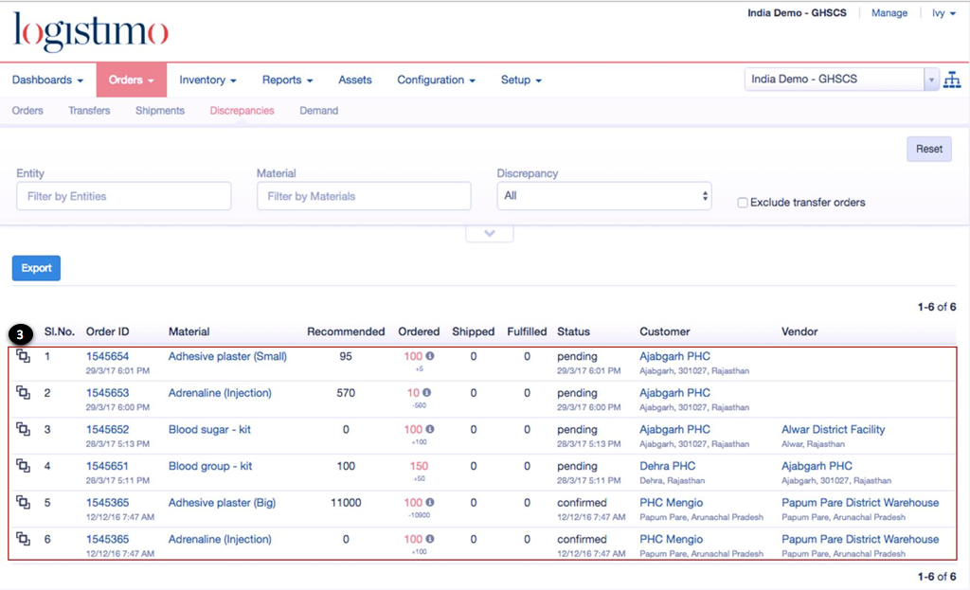Show info icon for Adhesive plaster (Big) order

click(x=429, y=502)
